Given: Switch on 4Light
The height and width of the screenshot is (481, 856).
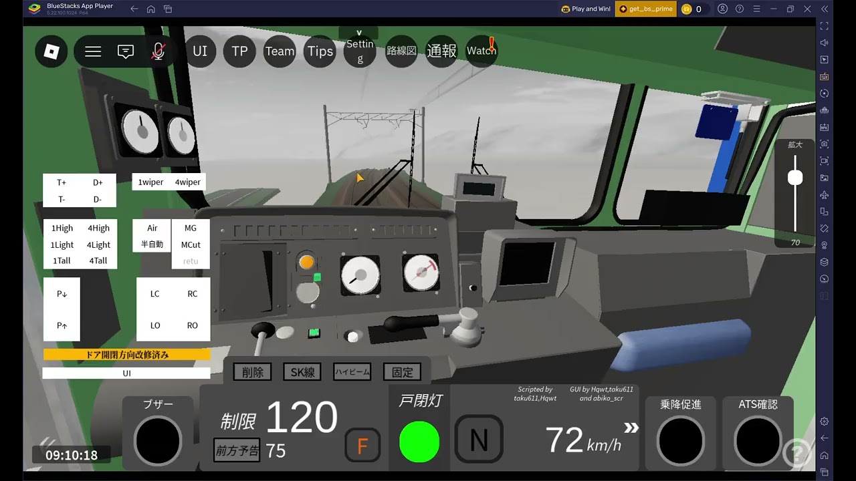Looking at the screenshot, I should point(98,245).
